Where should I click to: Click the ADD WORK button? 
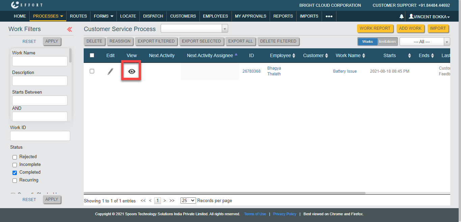click(x=410, y=28)
